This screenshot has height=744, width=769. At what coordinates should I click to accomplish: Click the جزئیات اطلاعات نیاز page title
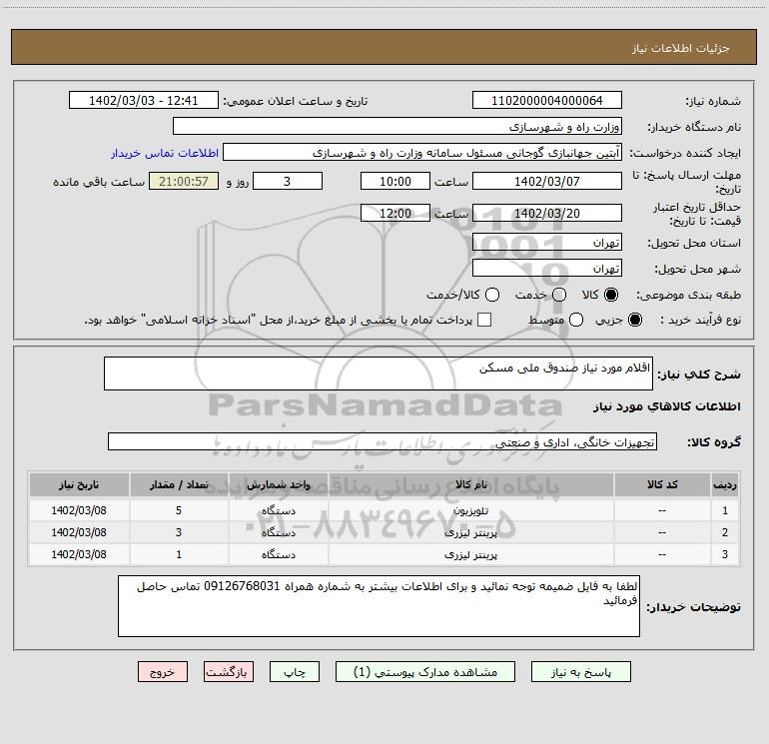tap(681, 48)
